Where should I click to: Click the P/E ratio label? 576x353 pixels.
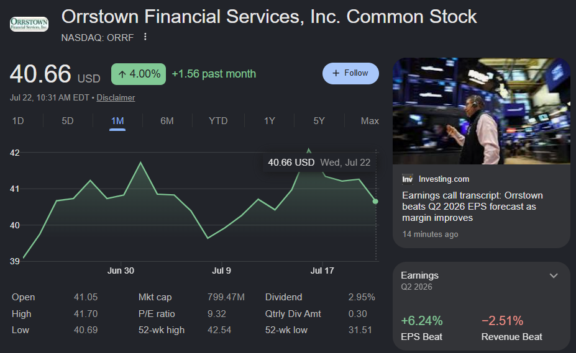157,314
